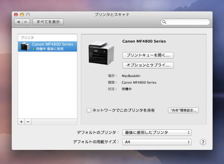
Task: Close the プリンタとスキャナ window
Action: click(16, 15)
